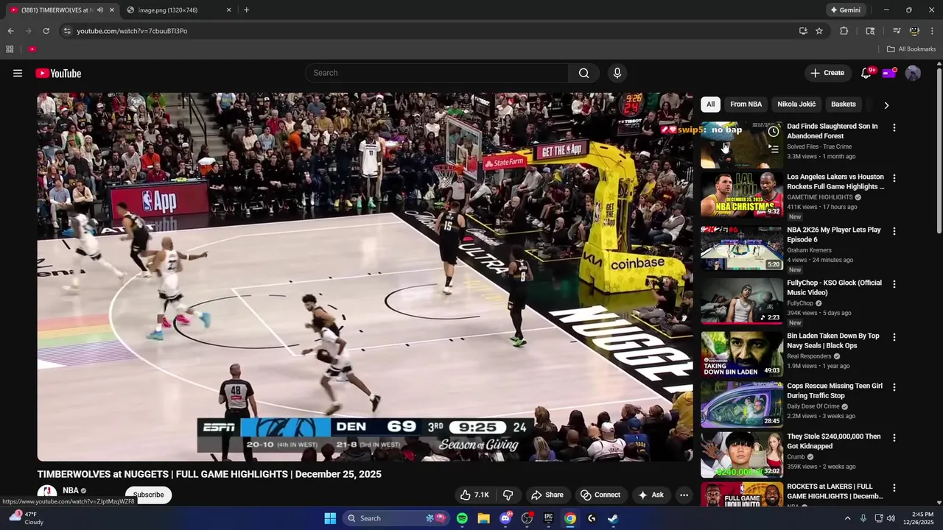
Task: Open Bin Laden Taken Down thumbnail
Action: [x=742, y=354]
